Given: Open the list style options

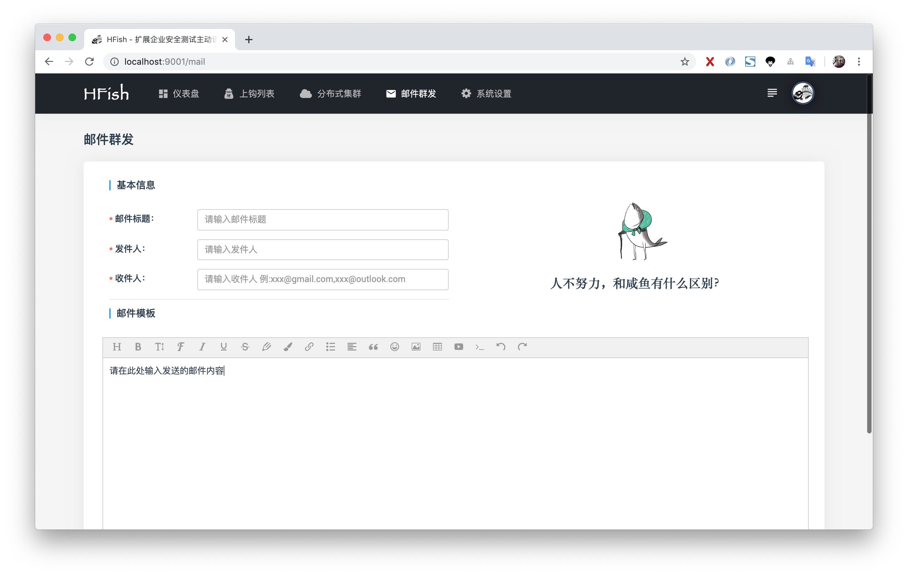Looking at the screenshot, I should (330, 347).
